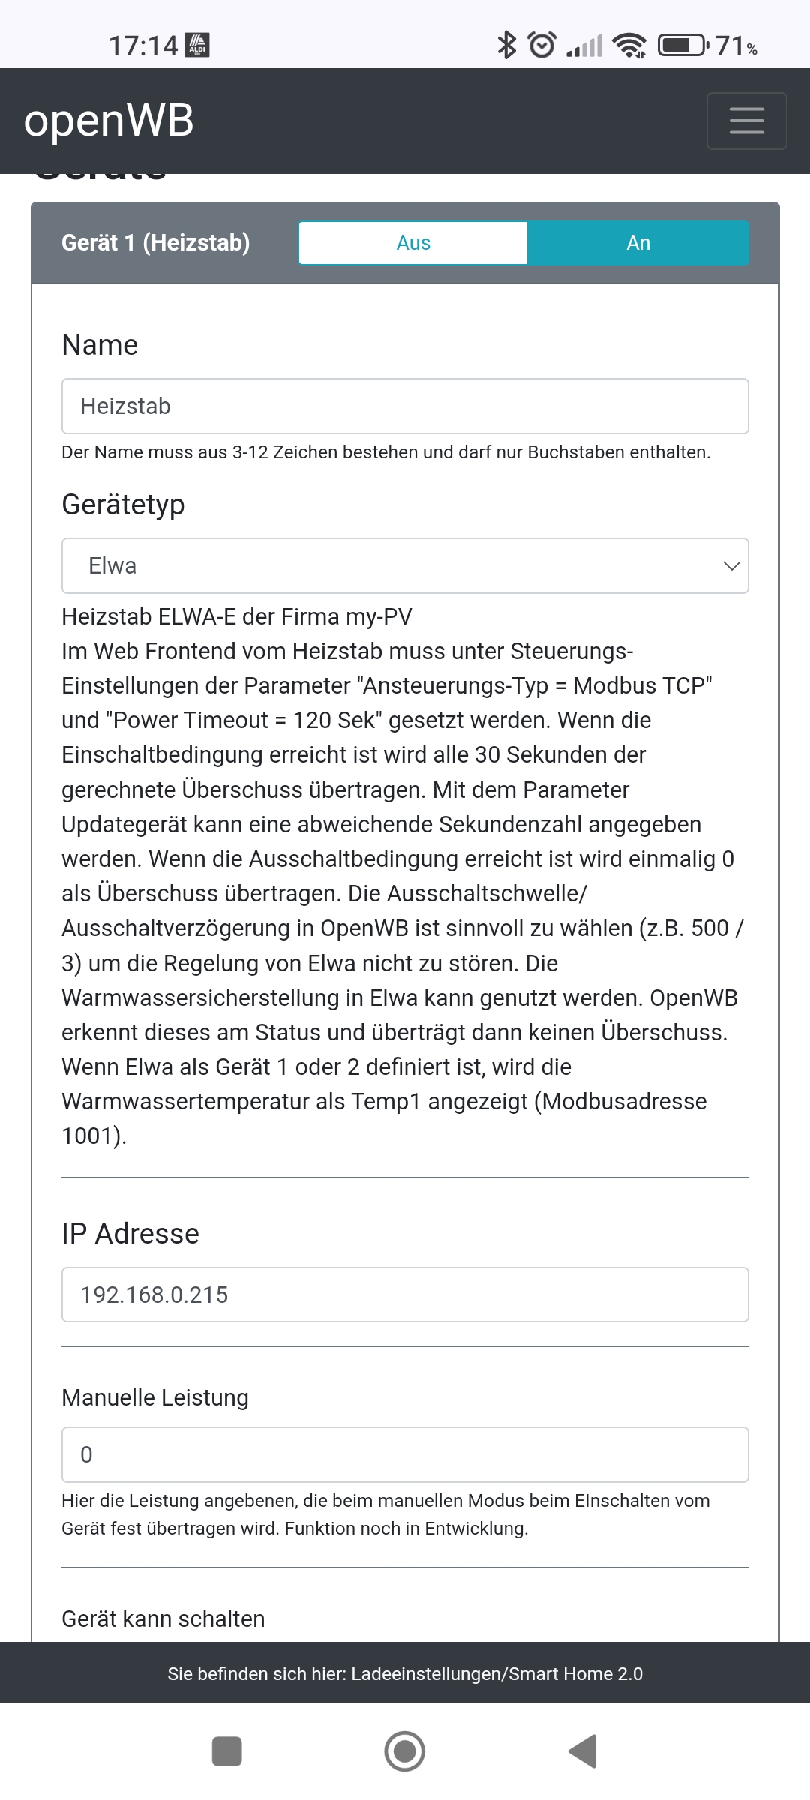
Task: Switch Gerät 1 to Aus
Action: (x=413, y=243)
